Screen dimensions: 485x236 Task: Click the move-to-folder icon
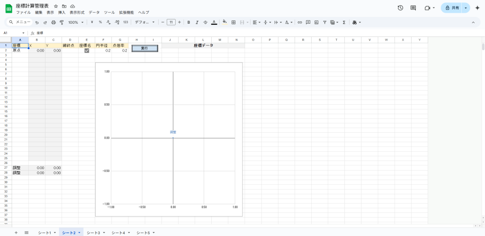coord(64,6)
